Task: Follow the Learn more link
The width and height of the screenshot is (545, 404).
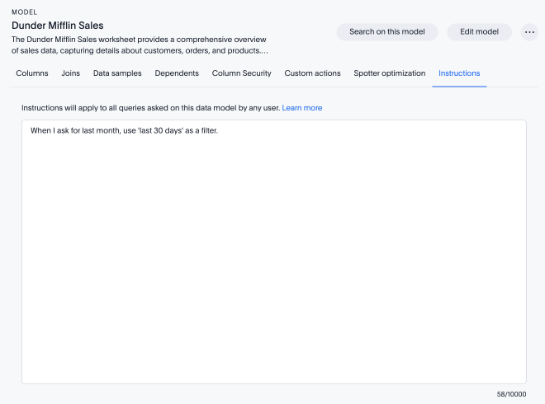Action: [302, 108]
